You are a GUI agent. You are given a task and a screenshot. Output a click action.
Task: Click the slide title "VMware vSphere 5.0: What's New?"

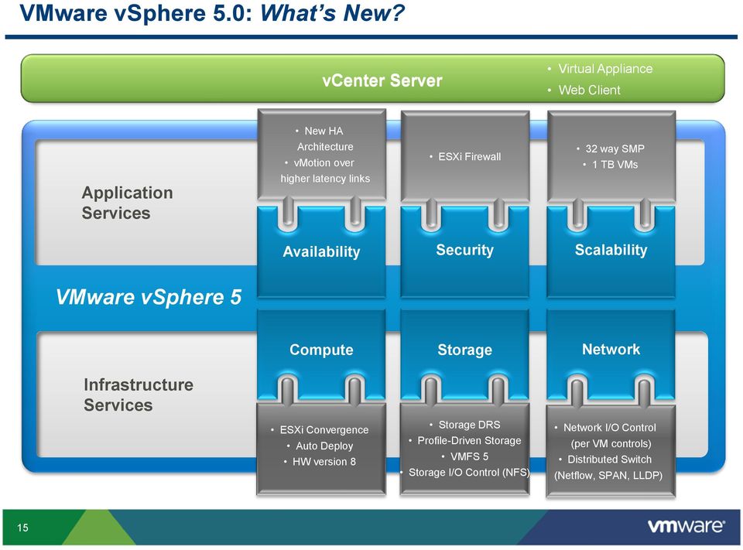pyautogui.click(x=212, y=13)
